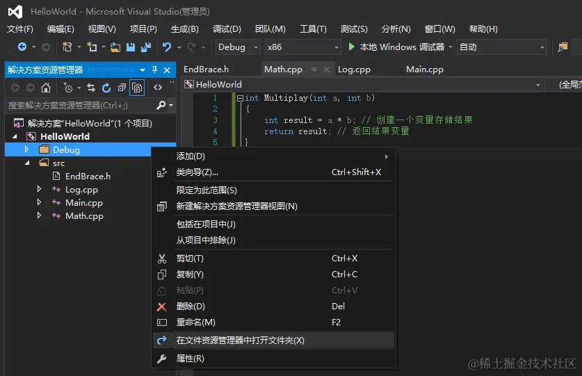
Task: Click the Copy icon in the context menu
Action: pos(162,275)
